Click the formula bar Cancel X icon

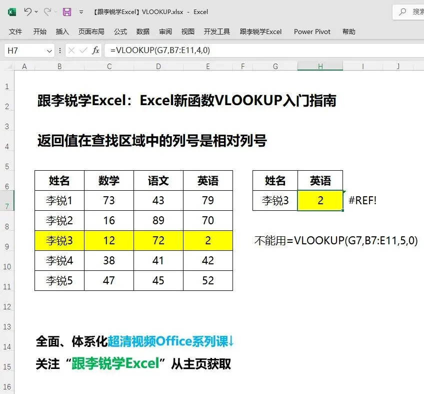[71, 51]
